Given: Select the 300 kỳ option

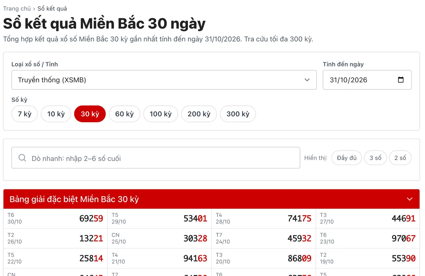Looking at the screenshot, I should [x=238, y=114].
